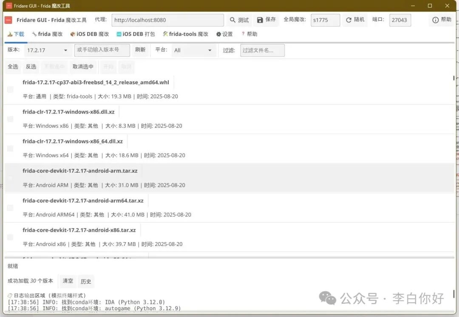Click the log output area vertical scrollbar
This screenshot has height=317, width=459.
[x=453, y=294]
